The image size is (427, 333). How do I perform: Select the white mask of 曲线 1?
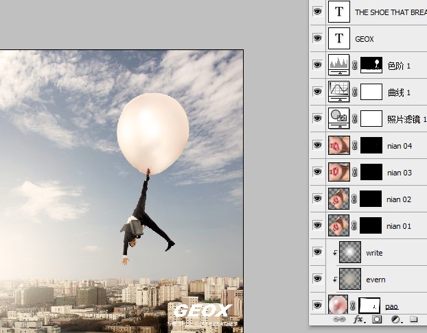click(x=371, y=92)
